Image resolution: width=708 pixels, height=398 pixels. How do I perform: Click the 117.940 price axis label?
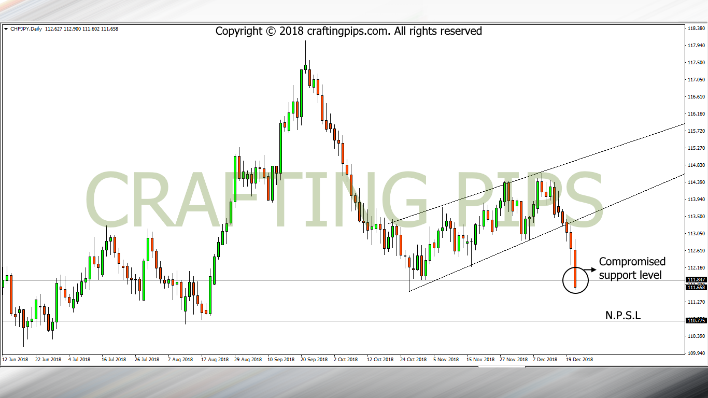[696, 46]
